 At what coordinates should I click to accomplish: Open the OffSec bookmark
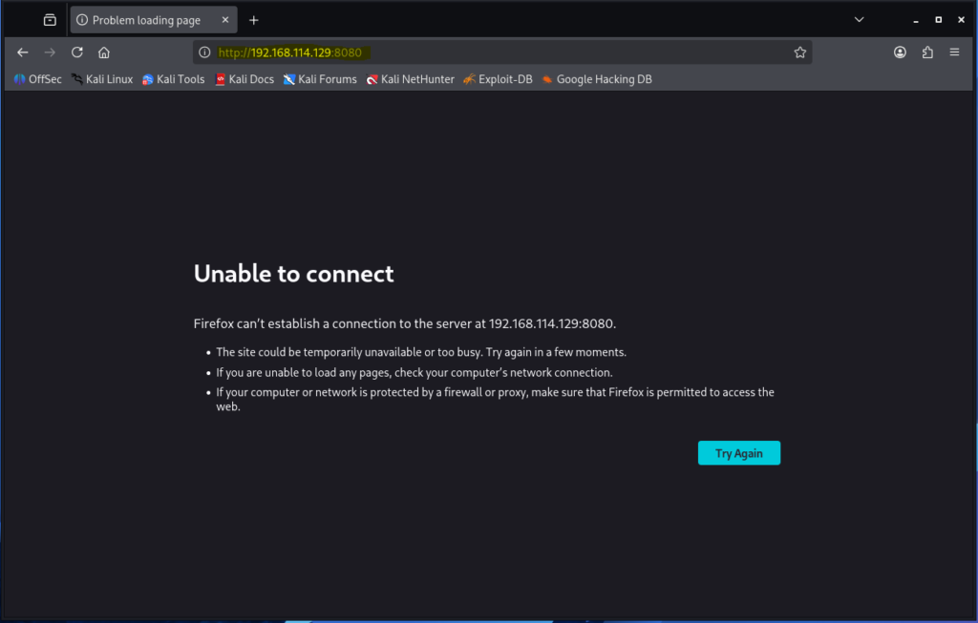(38, 79)
